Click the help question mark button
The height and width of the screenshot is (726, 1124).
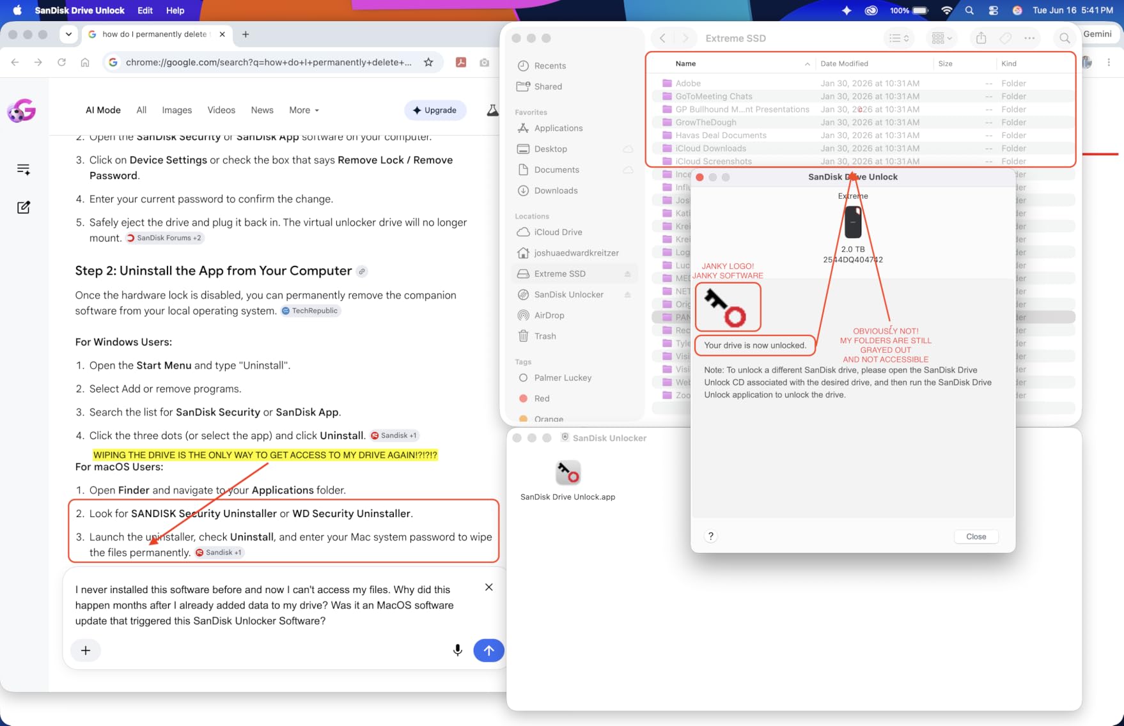coord(710,537)
